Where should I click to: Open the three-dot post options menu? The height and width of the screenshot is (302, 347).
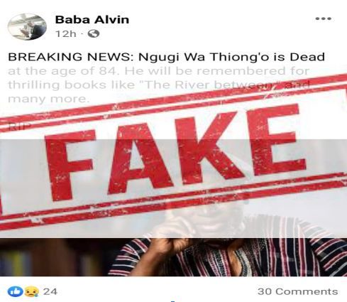[x=323, y=18]
